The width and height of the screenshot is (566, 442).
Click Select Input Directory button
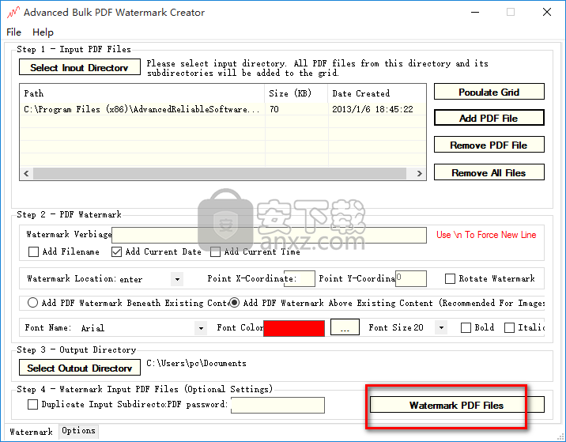(79, 67)
